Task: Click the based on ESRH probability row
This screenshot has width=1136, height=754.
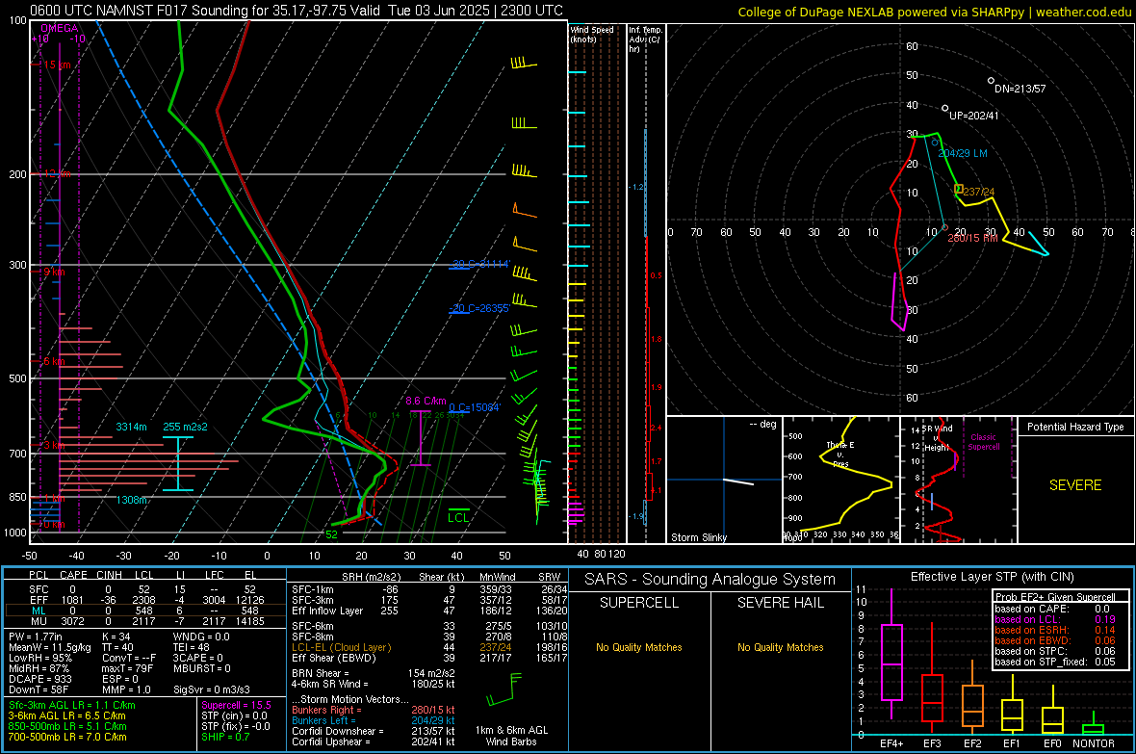Action: (1055, 630)
